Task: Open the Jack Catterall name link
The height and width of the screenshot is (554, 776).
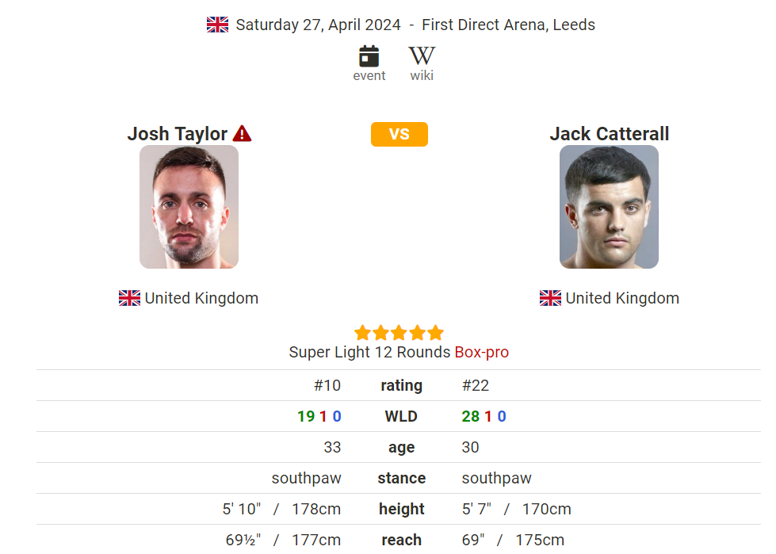Action: click(610, 134)
